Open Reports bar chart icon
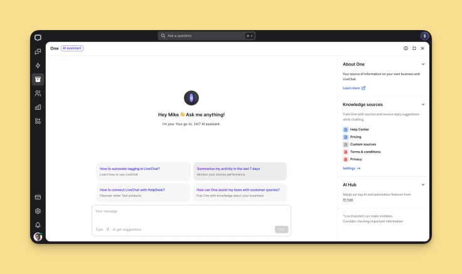This screenshot has width=462, height=274. pyautogui.click(x=38, y=107)
